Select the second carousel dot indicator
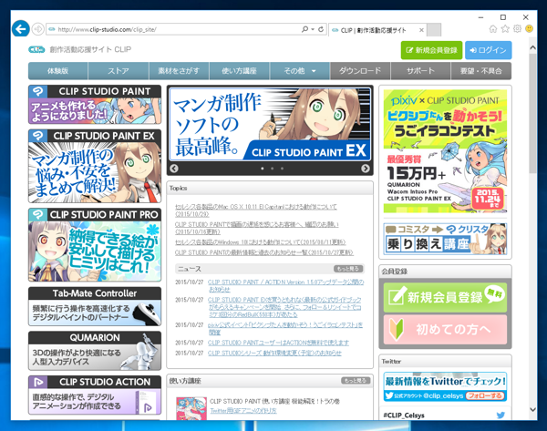This screenshot has height=431, width=547. (x=272, y=169)
